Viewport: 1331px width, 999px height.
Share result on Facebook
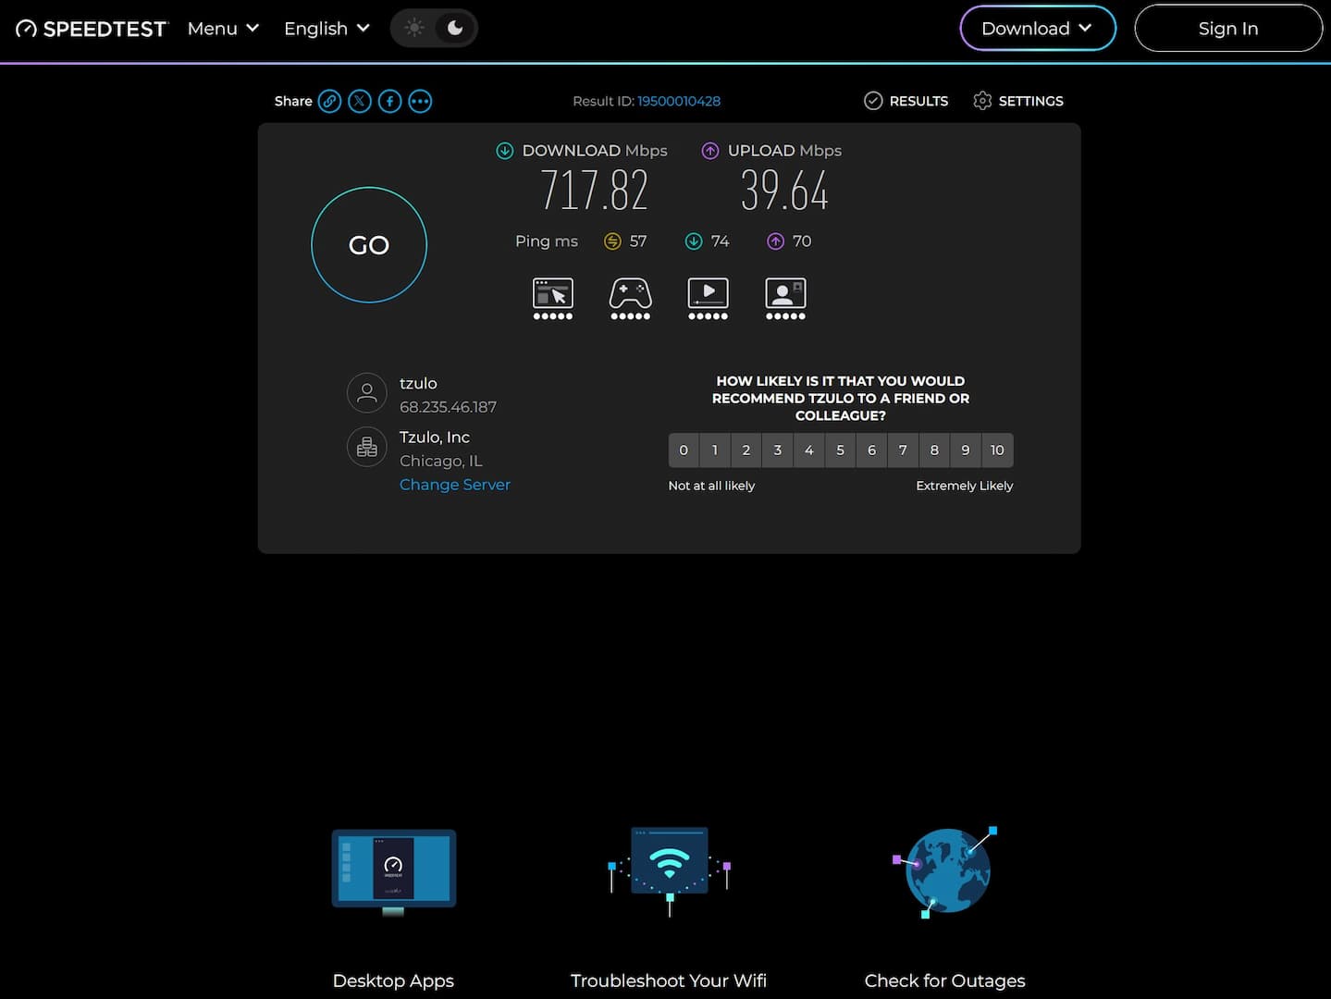(390, 101)
